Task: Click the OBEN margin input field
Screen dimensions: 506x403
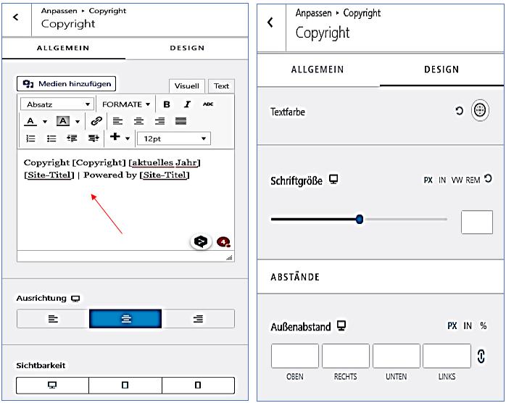Action: click(x=295, y=356)
